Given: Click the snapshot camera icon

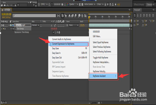Looking at the screenshot, I should 62,5.
